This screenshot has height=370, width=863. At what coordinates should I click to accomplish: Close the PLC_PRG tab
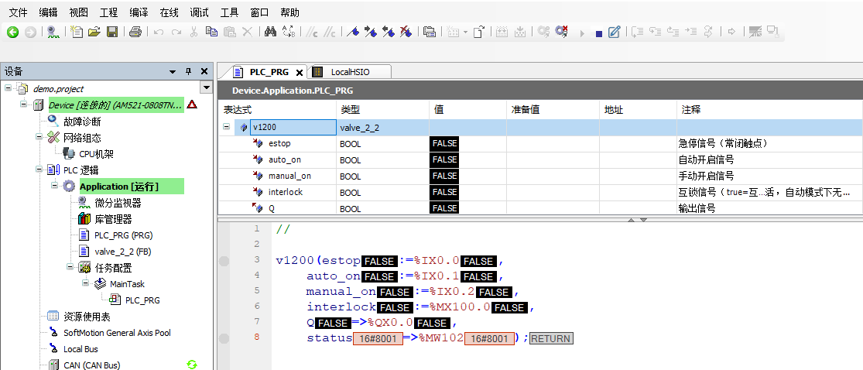300,72
